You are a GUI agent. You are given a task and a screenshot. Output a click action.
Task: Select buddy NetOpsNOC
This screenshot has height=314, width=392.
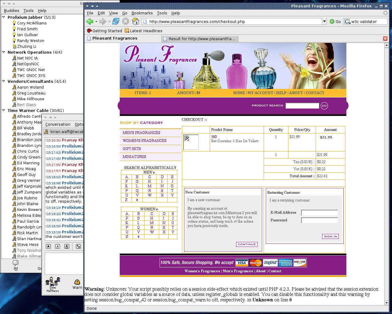point(26,64)
